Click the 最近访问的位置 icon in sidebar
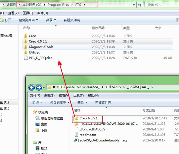179x154 pixels. [x=38, y=118]
